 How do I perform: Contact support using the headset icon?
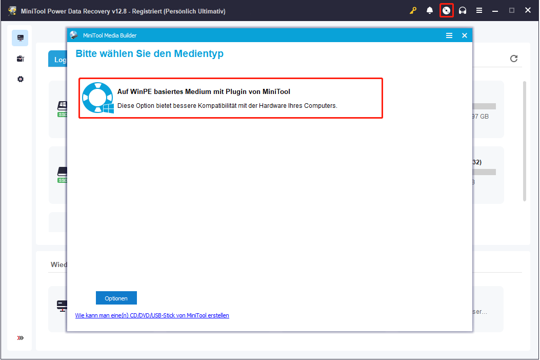point(463,10)
